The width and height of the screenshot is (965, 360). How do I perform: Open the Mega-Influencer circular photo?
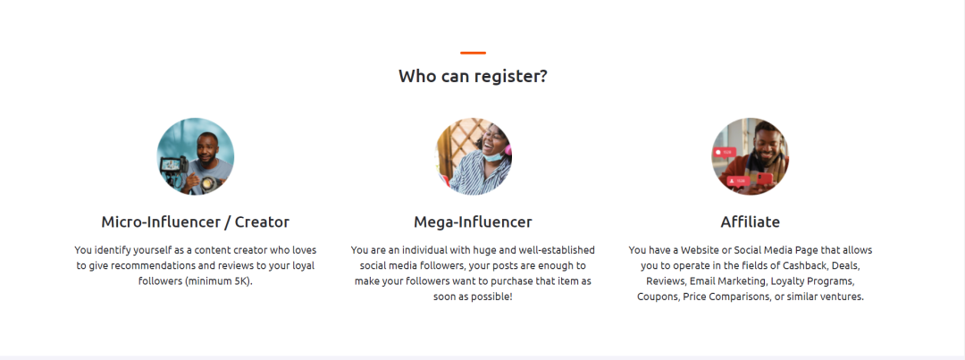point(473,156)
